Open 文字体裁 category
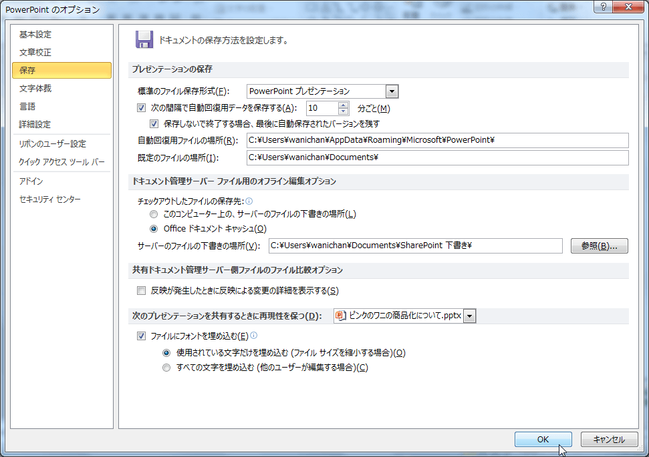 coord(61,89)
